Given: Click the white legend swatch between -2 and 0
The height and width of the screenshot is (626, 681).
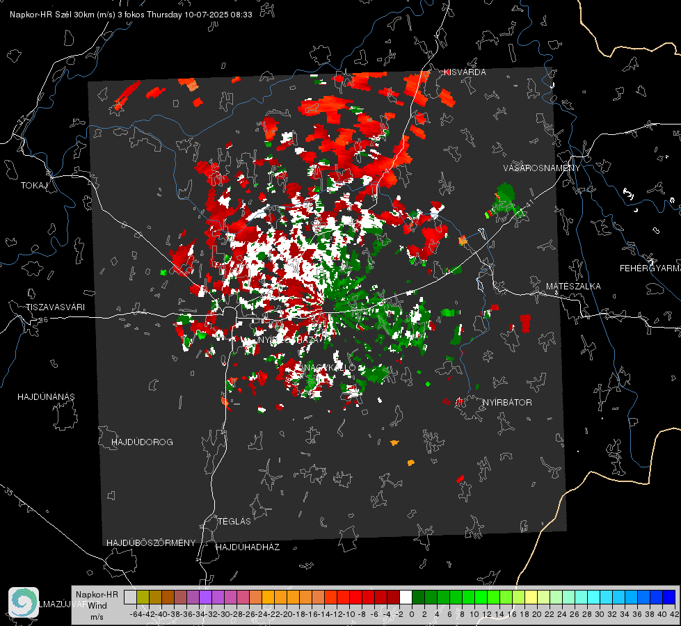Looking at the screenshot, I should pyautogui.click(x=406, y=597).
